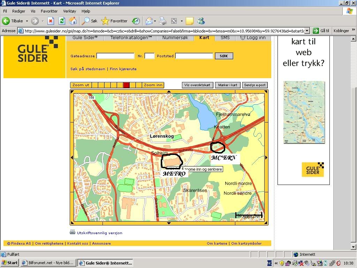Switch to the Nummersøk tab
Image resolution: width=357 pixels, height=268 pixels.
click(x=175, y=38)
